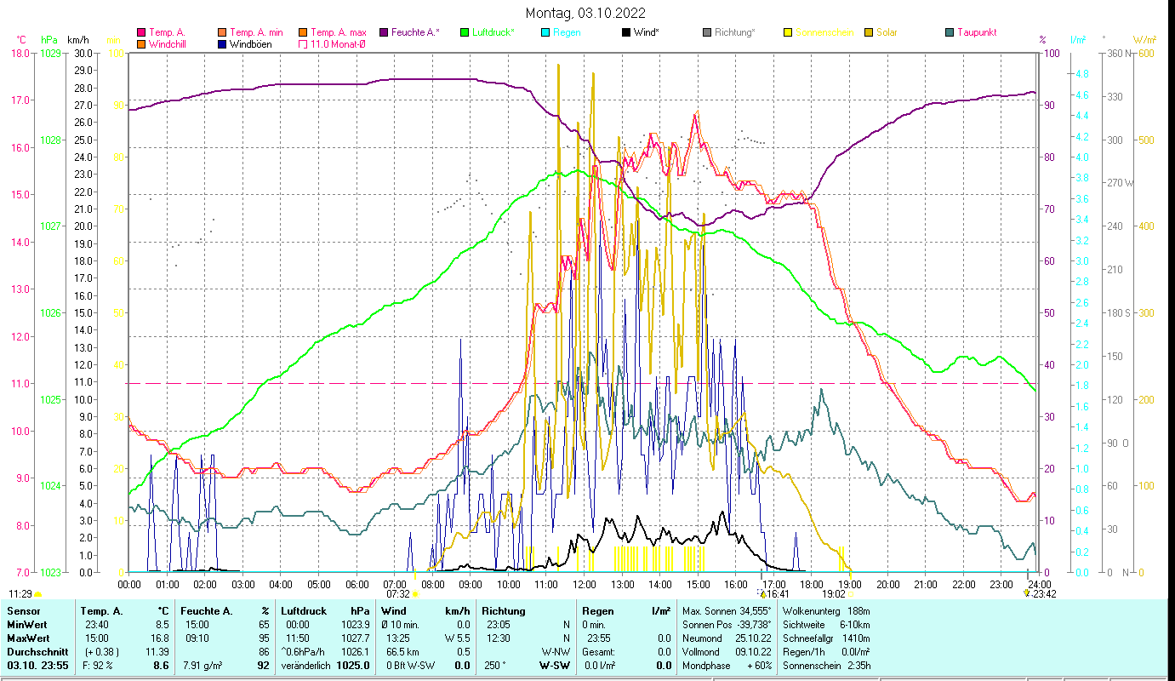Click the 11.0 Monat-Ø legend label
Image resolution: width=1175 pixels, height=681 pixels.
point(338,43)
